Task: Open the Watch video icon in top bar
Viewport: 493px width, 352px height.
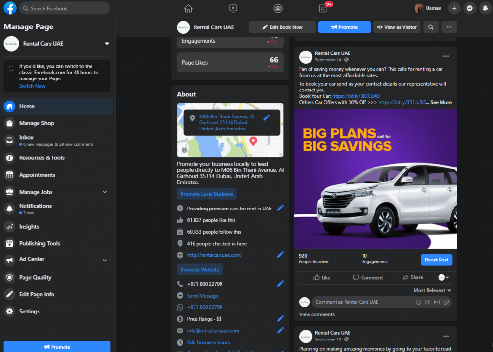Action: point(233,8)
